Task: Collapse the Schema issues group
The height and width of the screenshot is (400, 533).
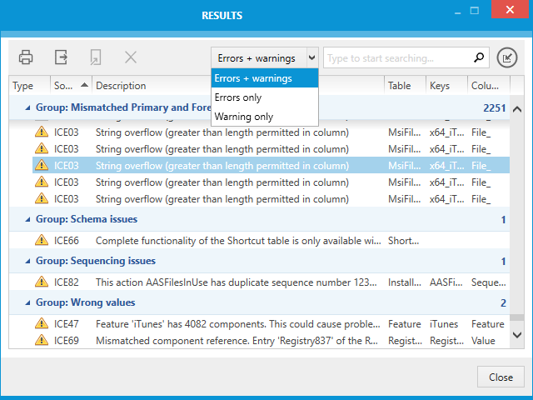Action: point(27,219)
